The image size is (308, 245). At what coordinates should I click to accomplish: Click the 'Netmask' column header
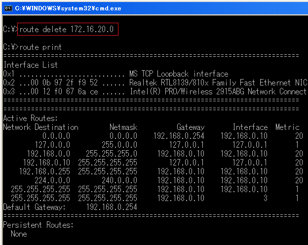click(123, 127)
